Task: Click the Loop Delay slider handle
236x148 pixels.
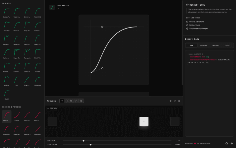Action: [x=90, y=145]
